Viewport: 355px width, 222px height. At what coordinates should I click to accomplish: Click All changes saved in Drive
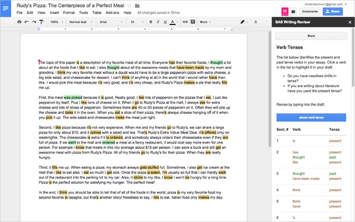pyautogui.click(x=158, y=13)
